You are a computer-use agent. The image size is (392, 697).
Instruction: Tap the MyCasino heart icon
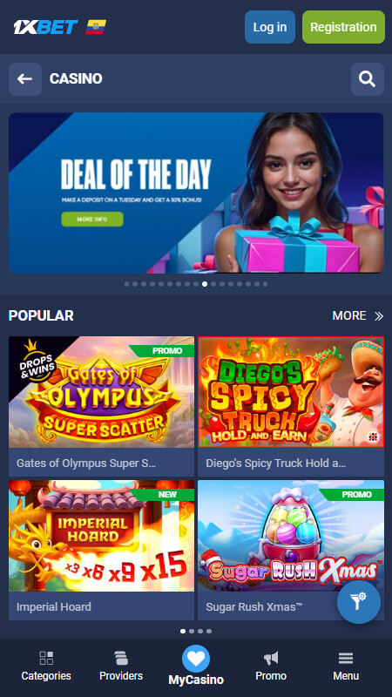[196, 659]
